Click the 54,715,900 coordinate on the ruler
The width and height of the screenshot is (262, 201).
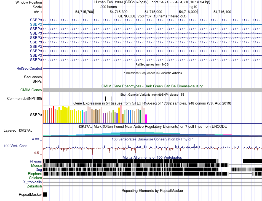click(x=153, y=12)
